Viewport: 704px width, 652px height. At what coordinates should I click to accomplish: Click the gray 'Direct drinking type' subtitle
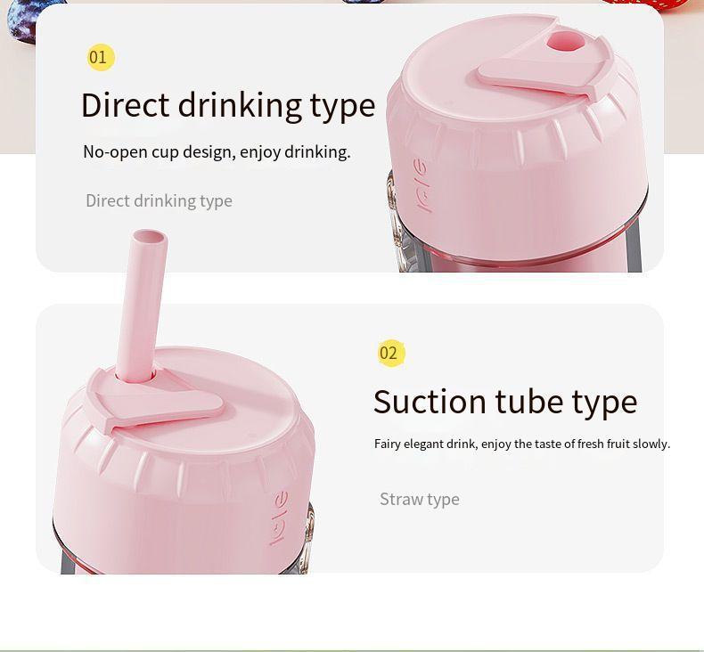coord(159,200)
